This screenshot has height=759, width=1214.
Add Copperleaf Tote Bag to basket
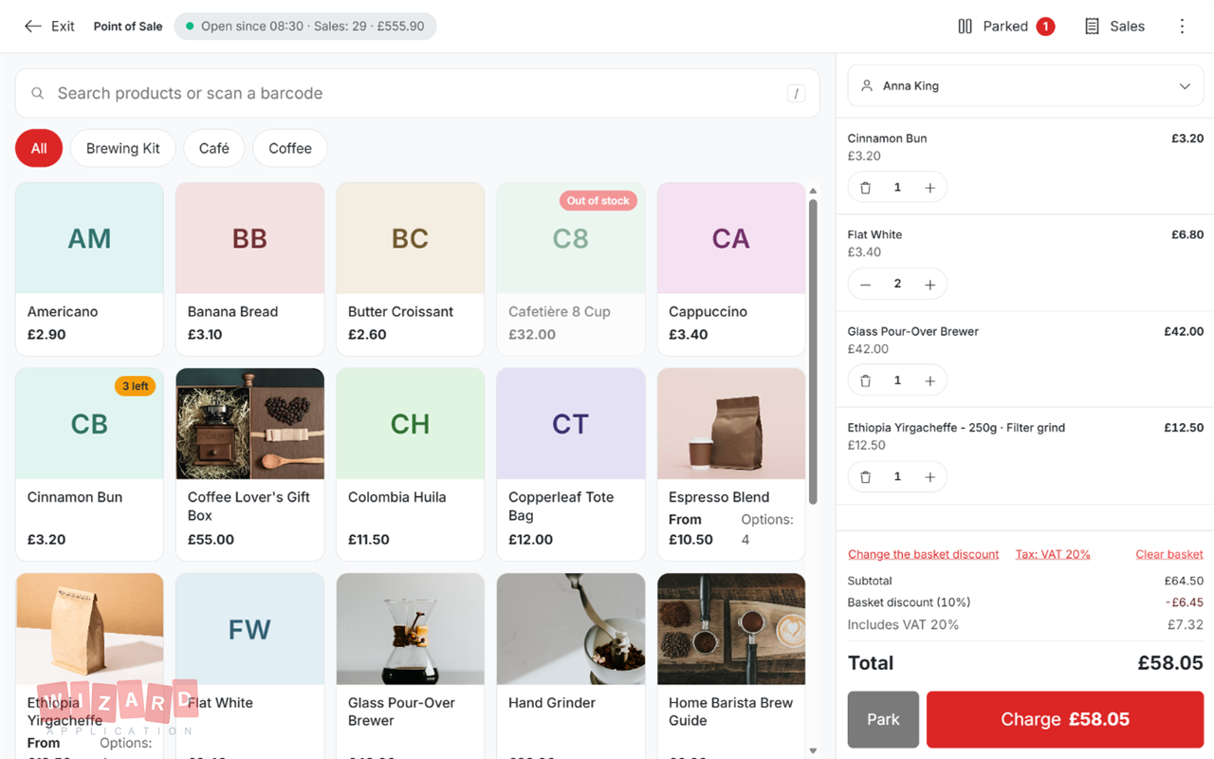pos(571,465)
